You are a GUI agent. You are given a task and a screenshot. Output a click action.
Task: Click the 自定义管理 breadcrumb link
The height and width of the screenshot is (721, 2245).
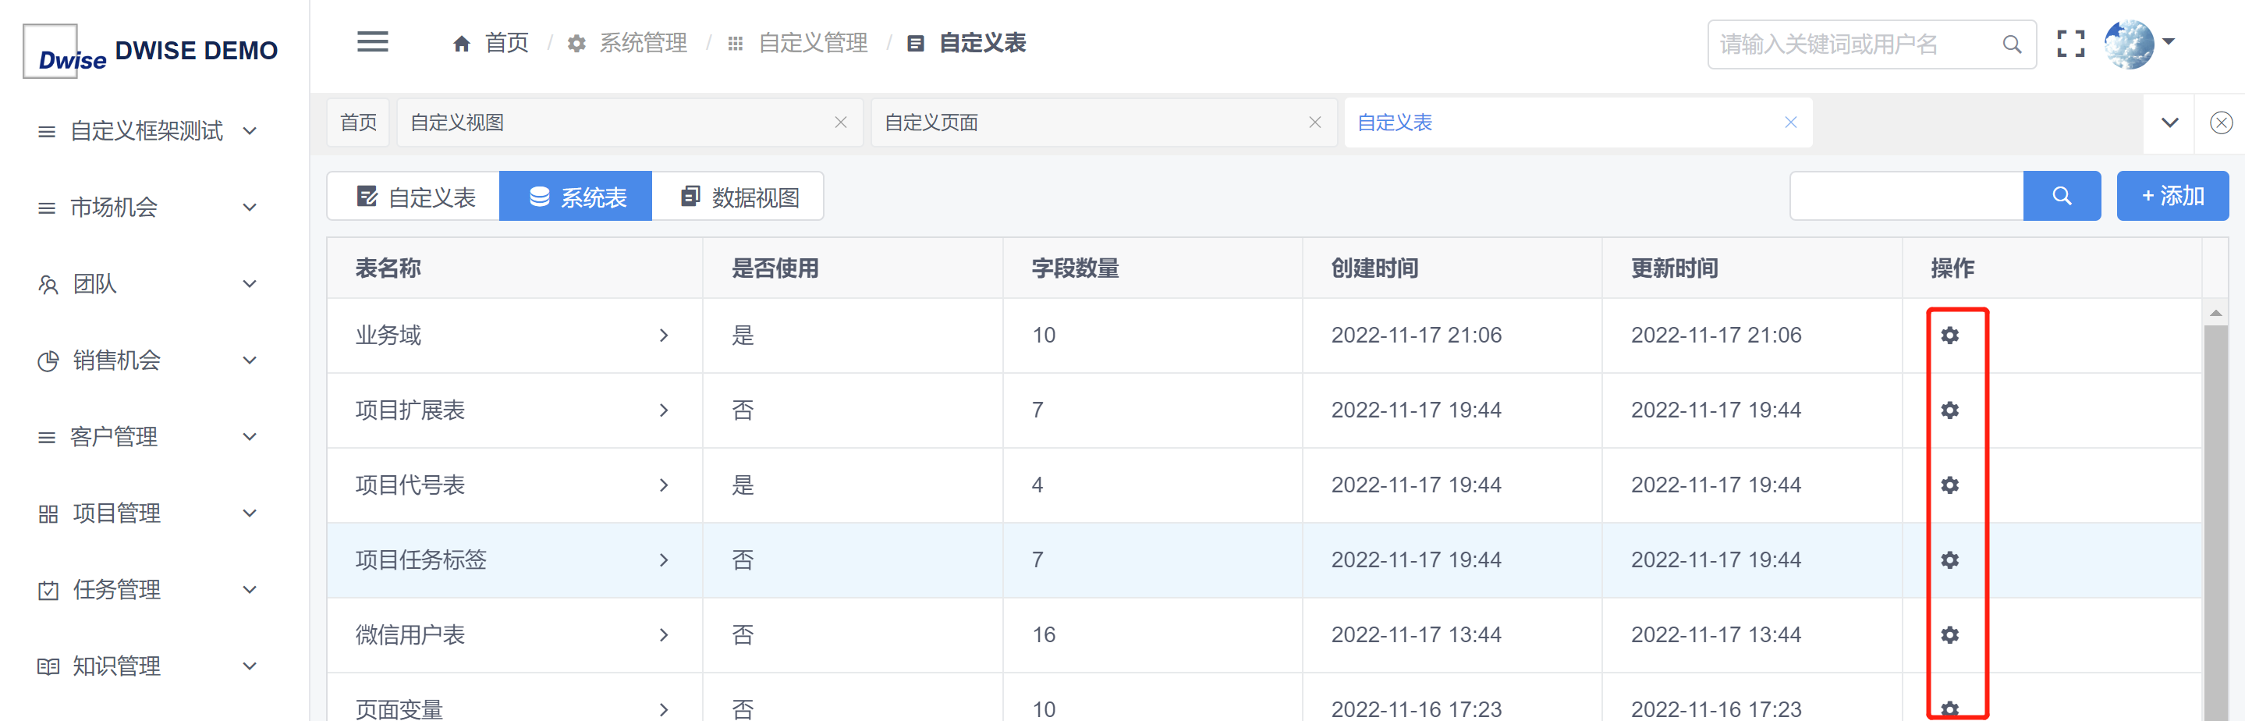813,43
